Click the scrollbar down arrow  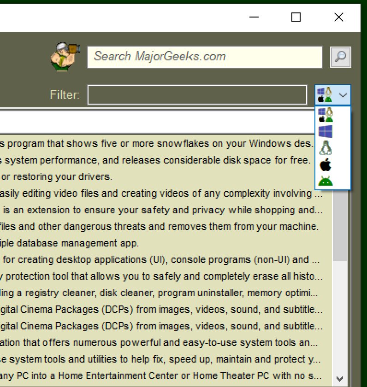(x=340, y=379)
